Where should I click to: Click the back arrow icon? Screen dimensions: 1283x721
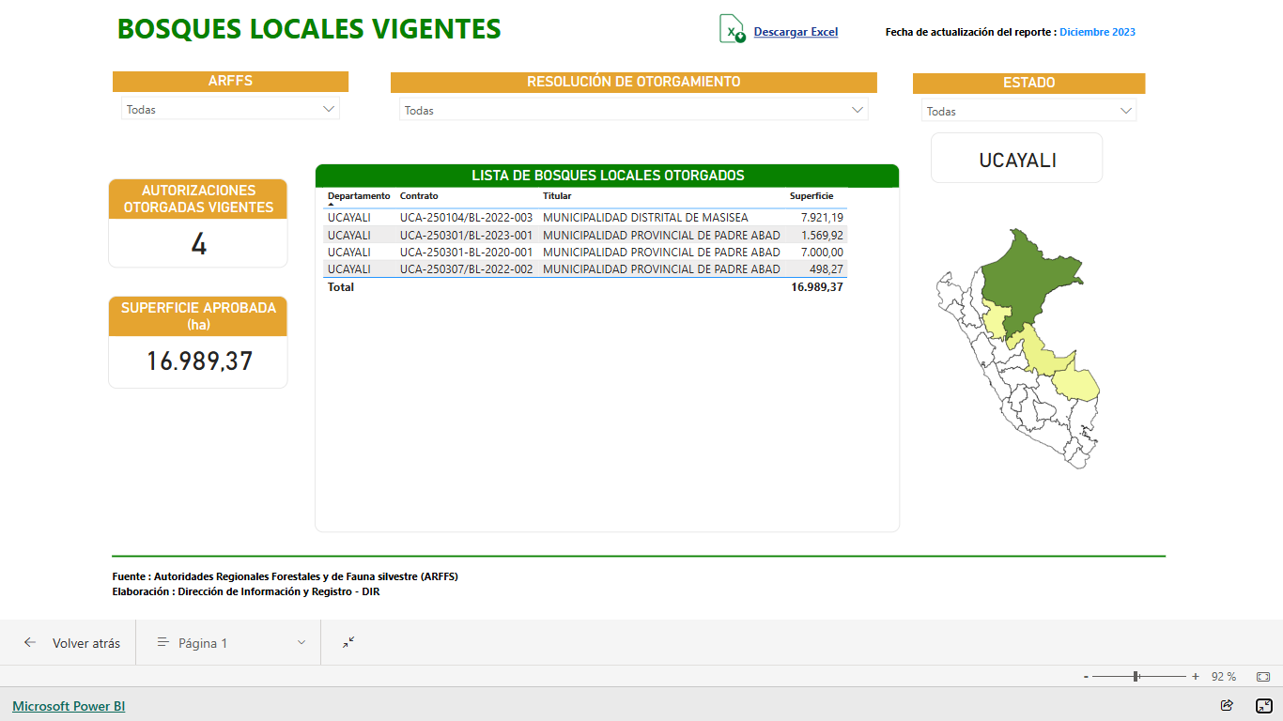(30, 643)
